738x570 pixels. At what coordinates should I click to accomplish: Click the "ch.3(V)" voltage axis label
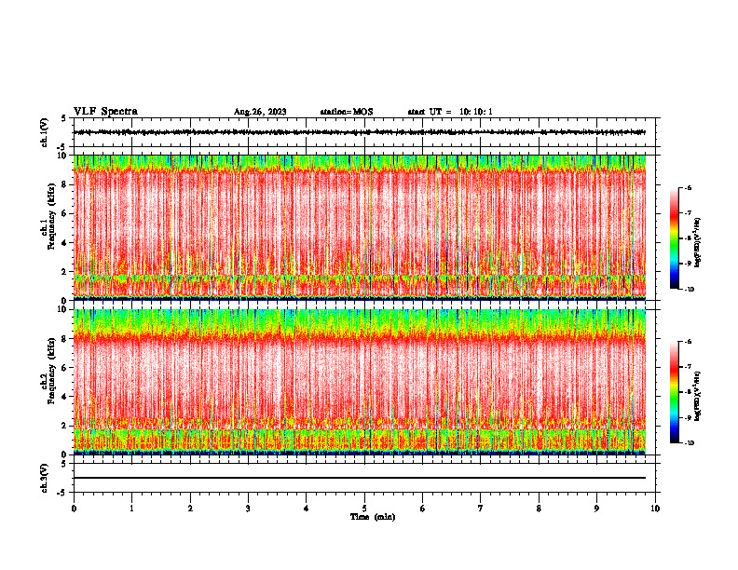pyautogui.click(x=44, y=479)
